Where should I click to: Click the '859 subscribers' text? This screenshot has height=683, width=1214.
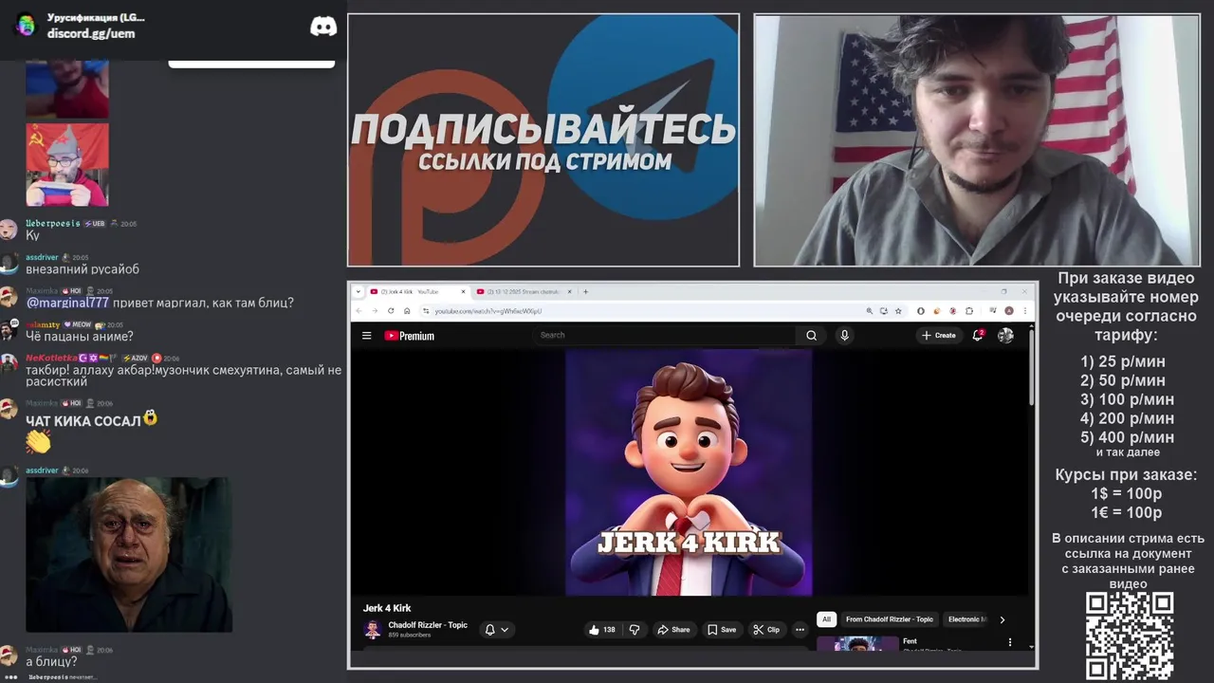[x=410, y=635]
